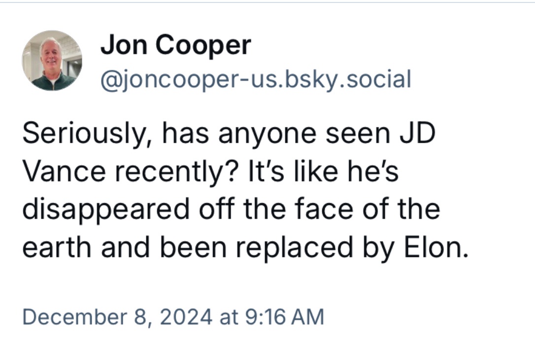
Task: Click the thin divider line above post
Action: click(x=267, y=2)
